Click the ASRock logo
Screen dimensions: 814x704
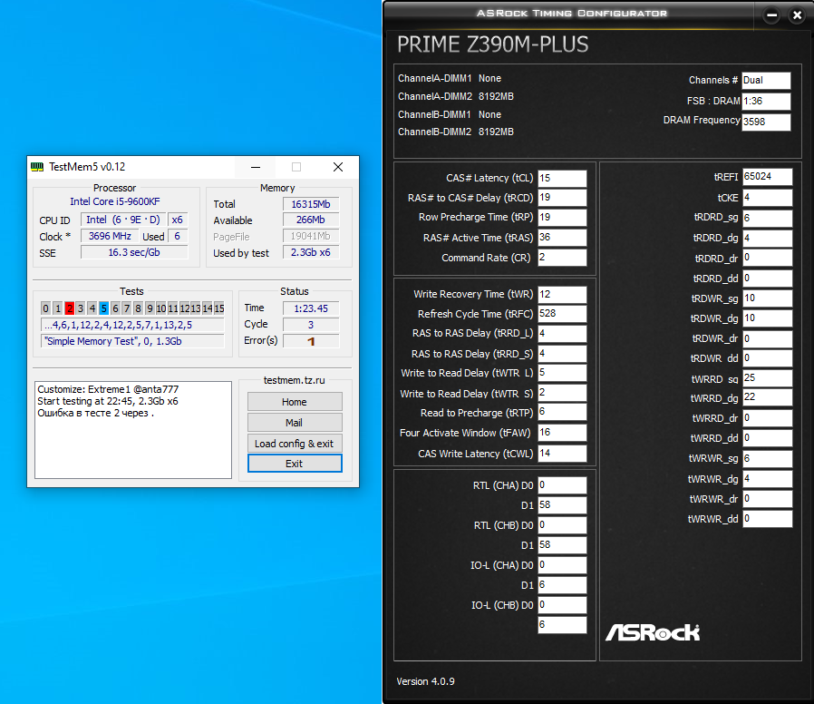point(653,632)
